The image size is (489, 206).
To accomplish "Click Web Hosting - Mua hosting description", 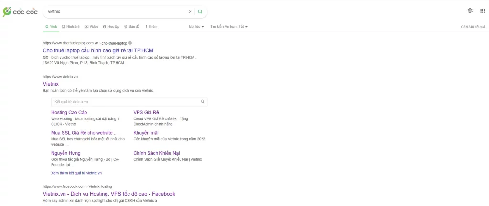I will click(x=85, y=121).
